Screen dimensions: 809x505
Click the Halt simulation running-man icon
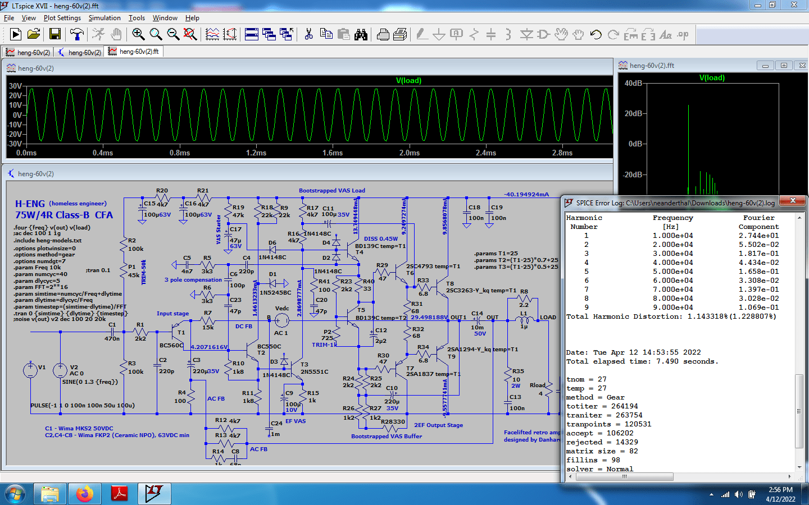pyautogui.click(x=98, y=35)
